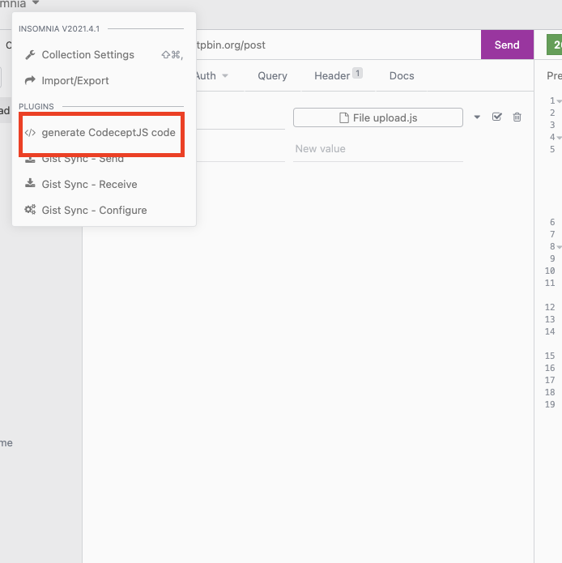Choose Gist Sync - Receive

pyautogui.click(x=104, y=184)
